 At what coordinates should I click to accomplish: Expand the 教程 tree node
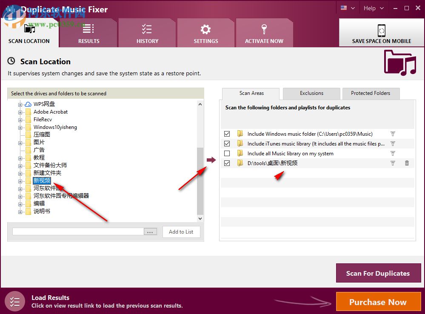[20, 158]
